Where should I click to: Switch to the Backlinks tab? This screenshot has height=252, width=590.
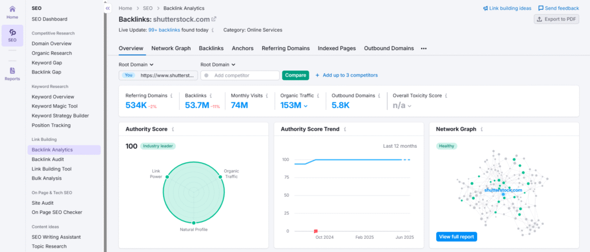point(211,48)
